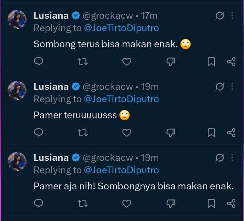The image size is (244, 221).
Task: Open more options on 'Pamer teruuuuusss' tweet
Action: point(232,86)
